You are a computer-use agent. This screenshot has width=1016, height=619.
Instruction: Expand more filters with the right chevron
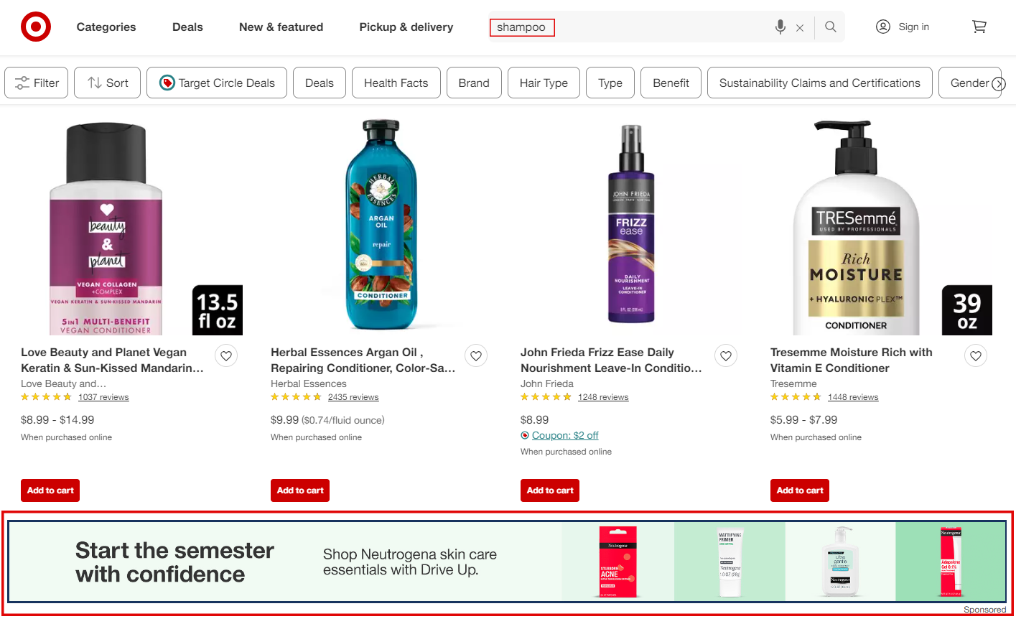click(1000, 83)
